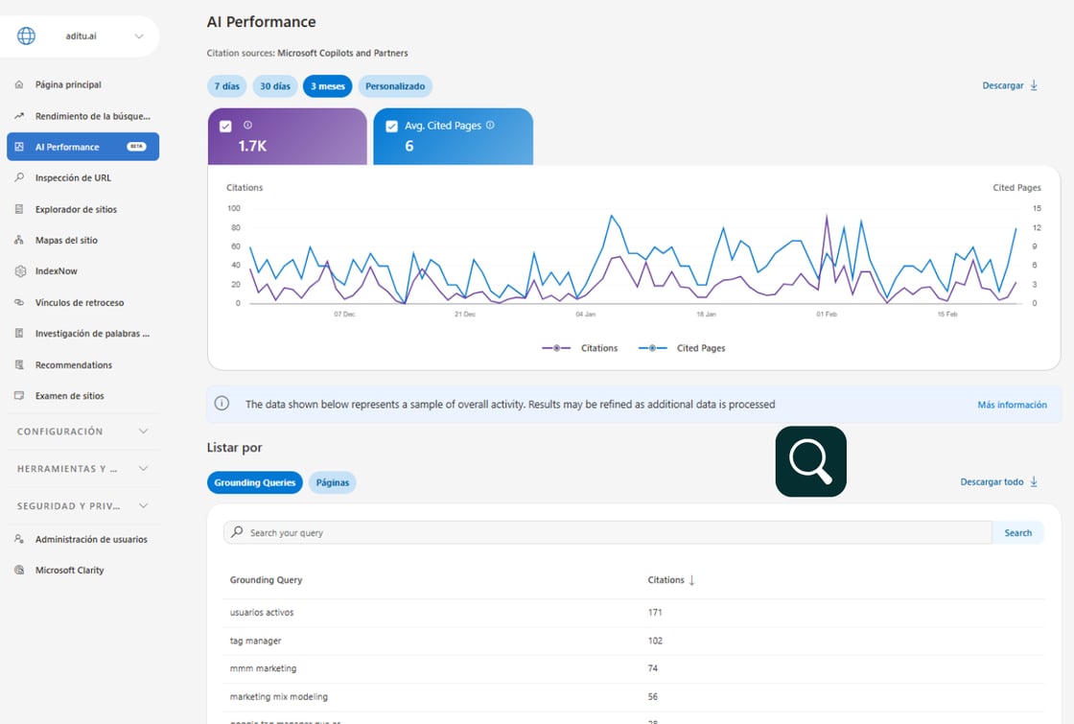Click info icon on Avg. Cited Pages
Viewport: 1074px width, 724px height.
coord(490,126)
